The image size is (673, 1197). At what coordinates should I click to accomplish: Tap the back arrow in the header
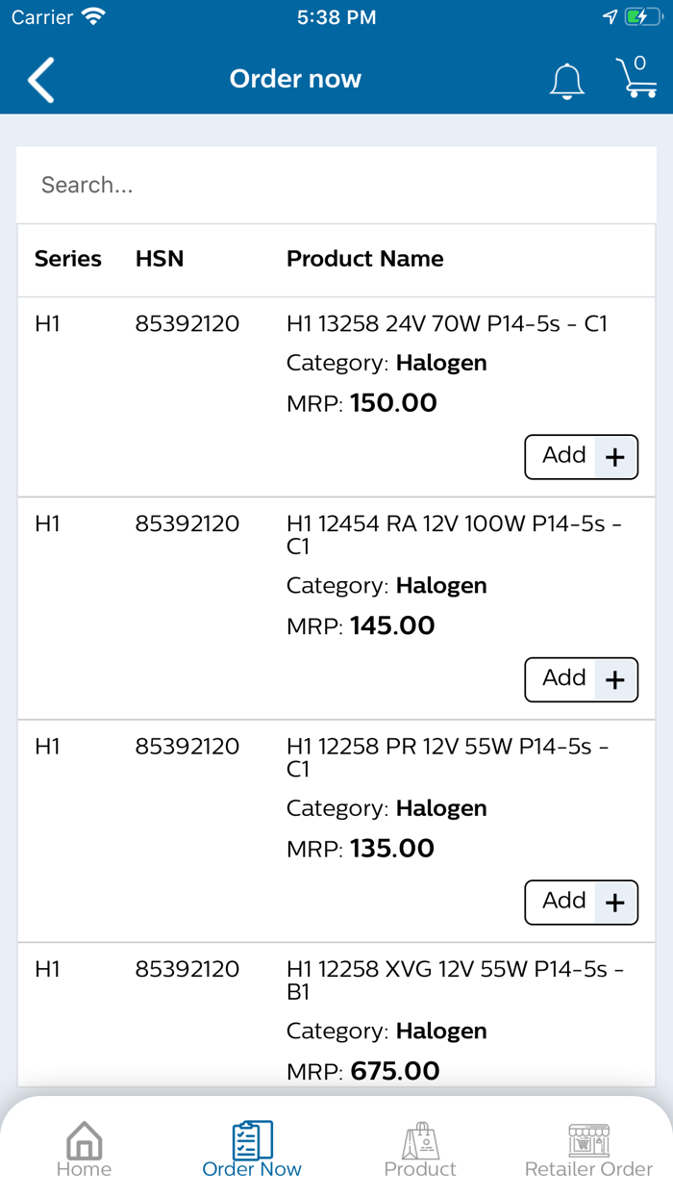[x=40, y=81]
